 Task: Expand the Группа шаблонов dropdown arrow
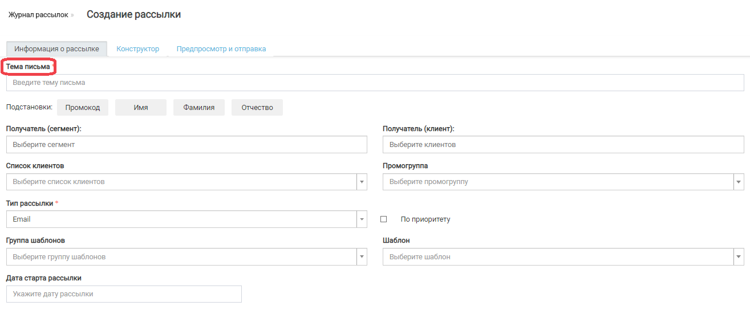(x=362, y=257)
